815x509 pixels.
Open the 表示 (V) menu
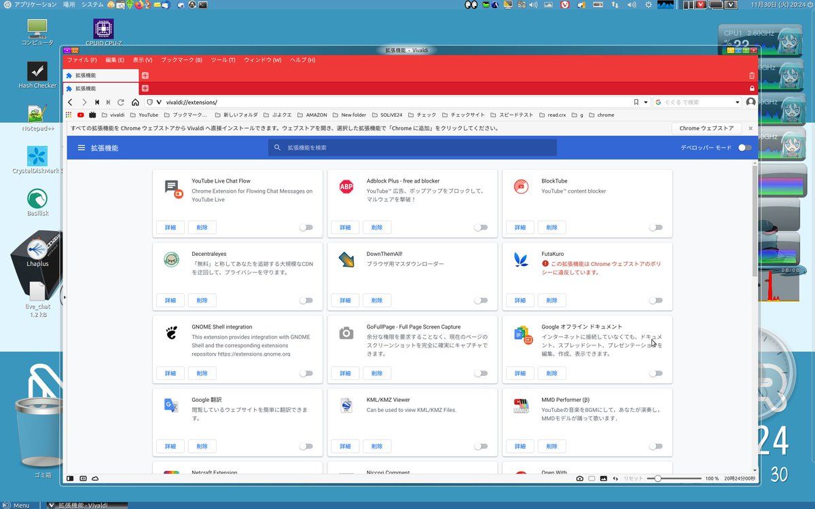(143, 60)
